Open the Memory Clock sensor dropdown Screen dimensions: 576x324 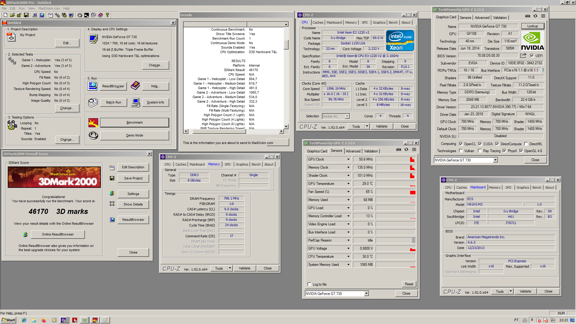(348, 167)
